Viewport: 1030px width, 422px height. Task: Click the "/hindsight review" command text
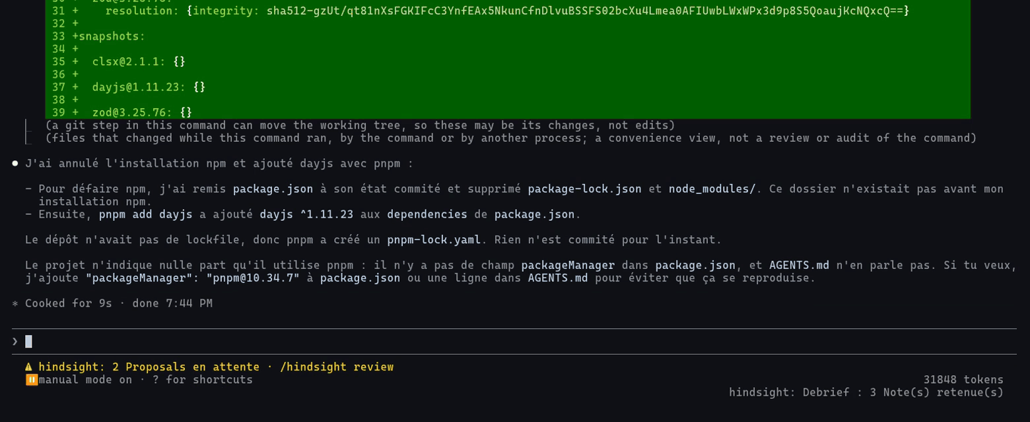337,367
